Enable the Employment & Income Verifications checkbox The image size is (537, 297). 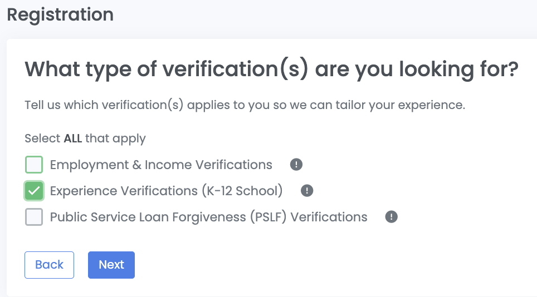[34, 165]
